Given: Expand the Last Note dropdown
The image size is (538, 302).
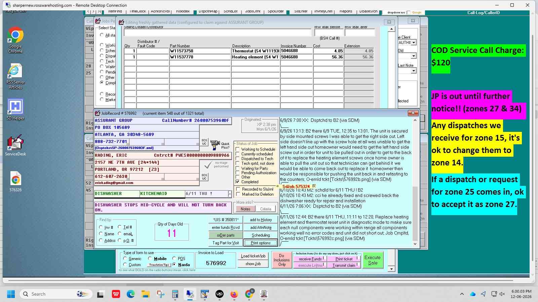Looking at the screenshot, I should point(414,71).
